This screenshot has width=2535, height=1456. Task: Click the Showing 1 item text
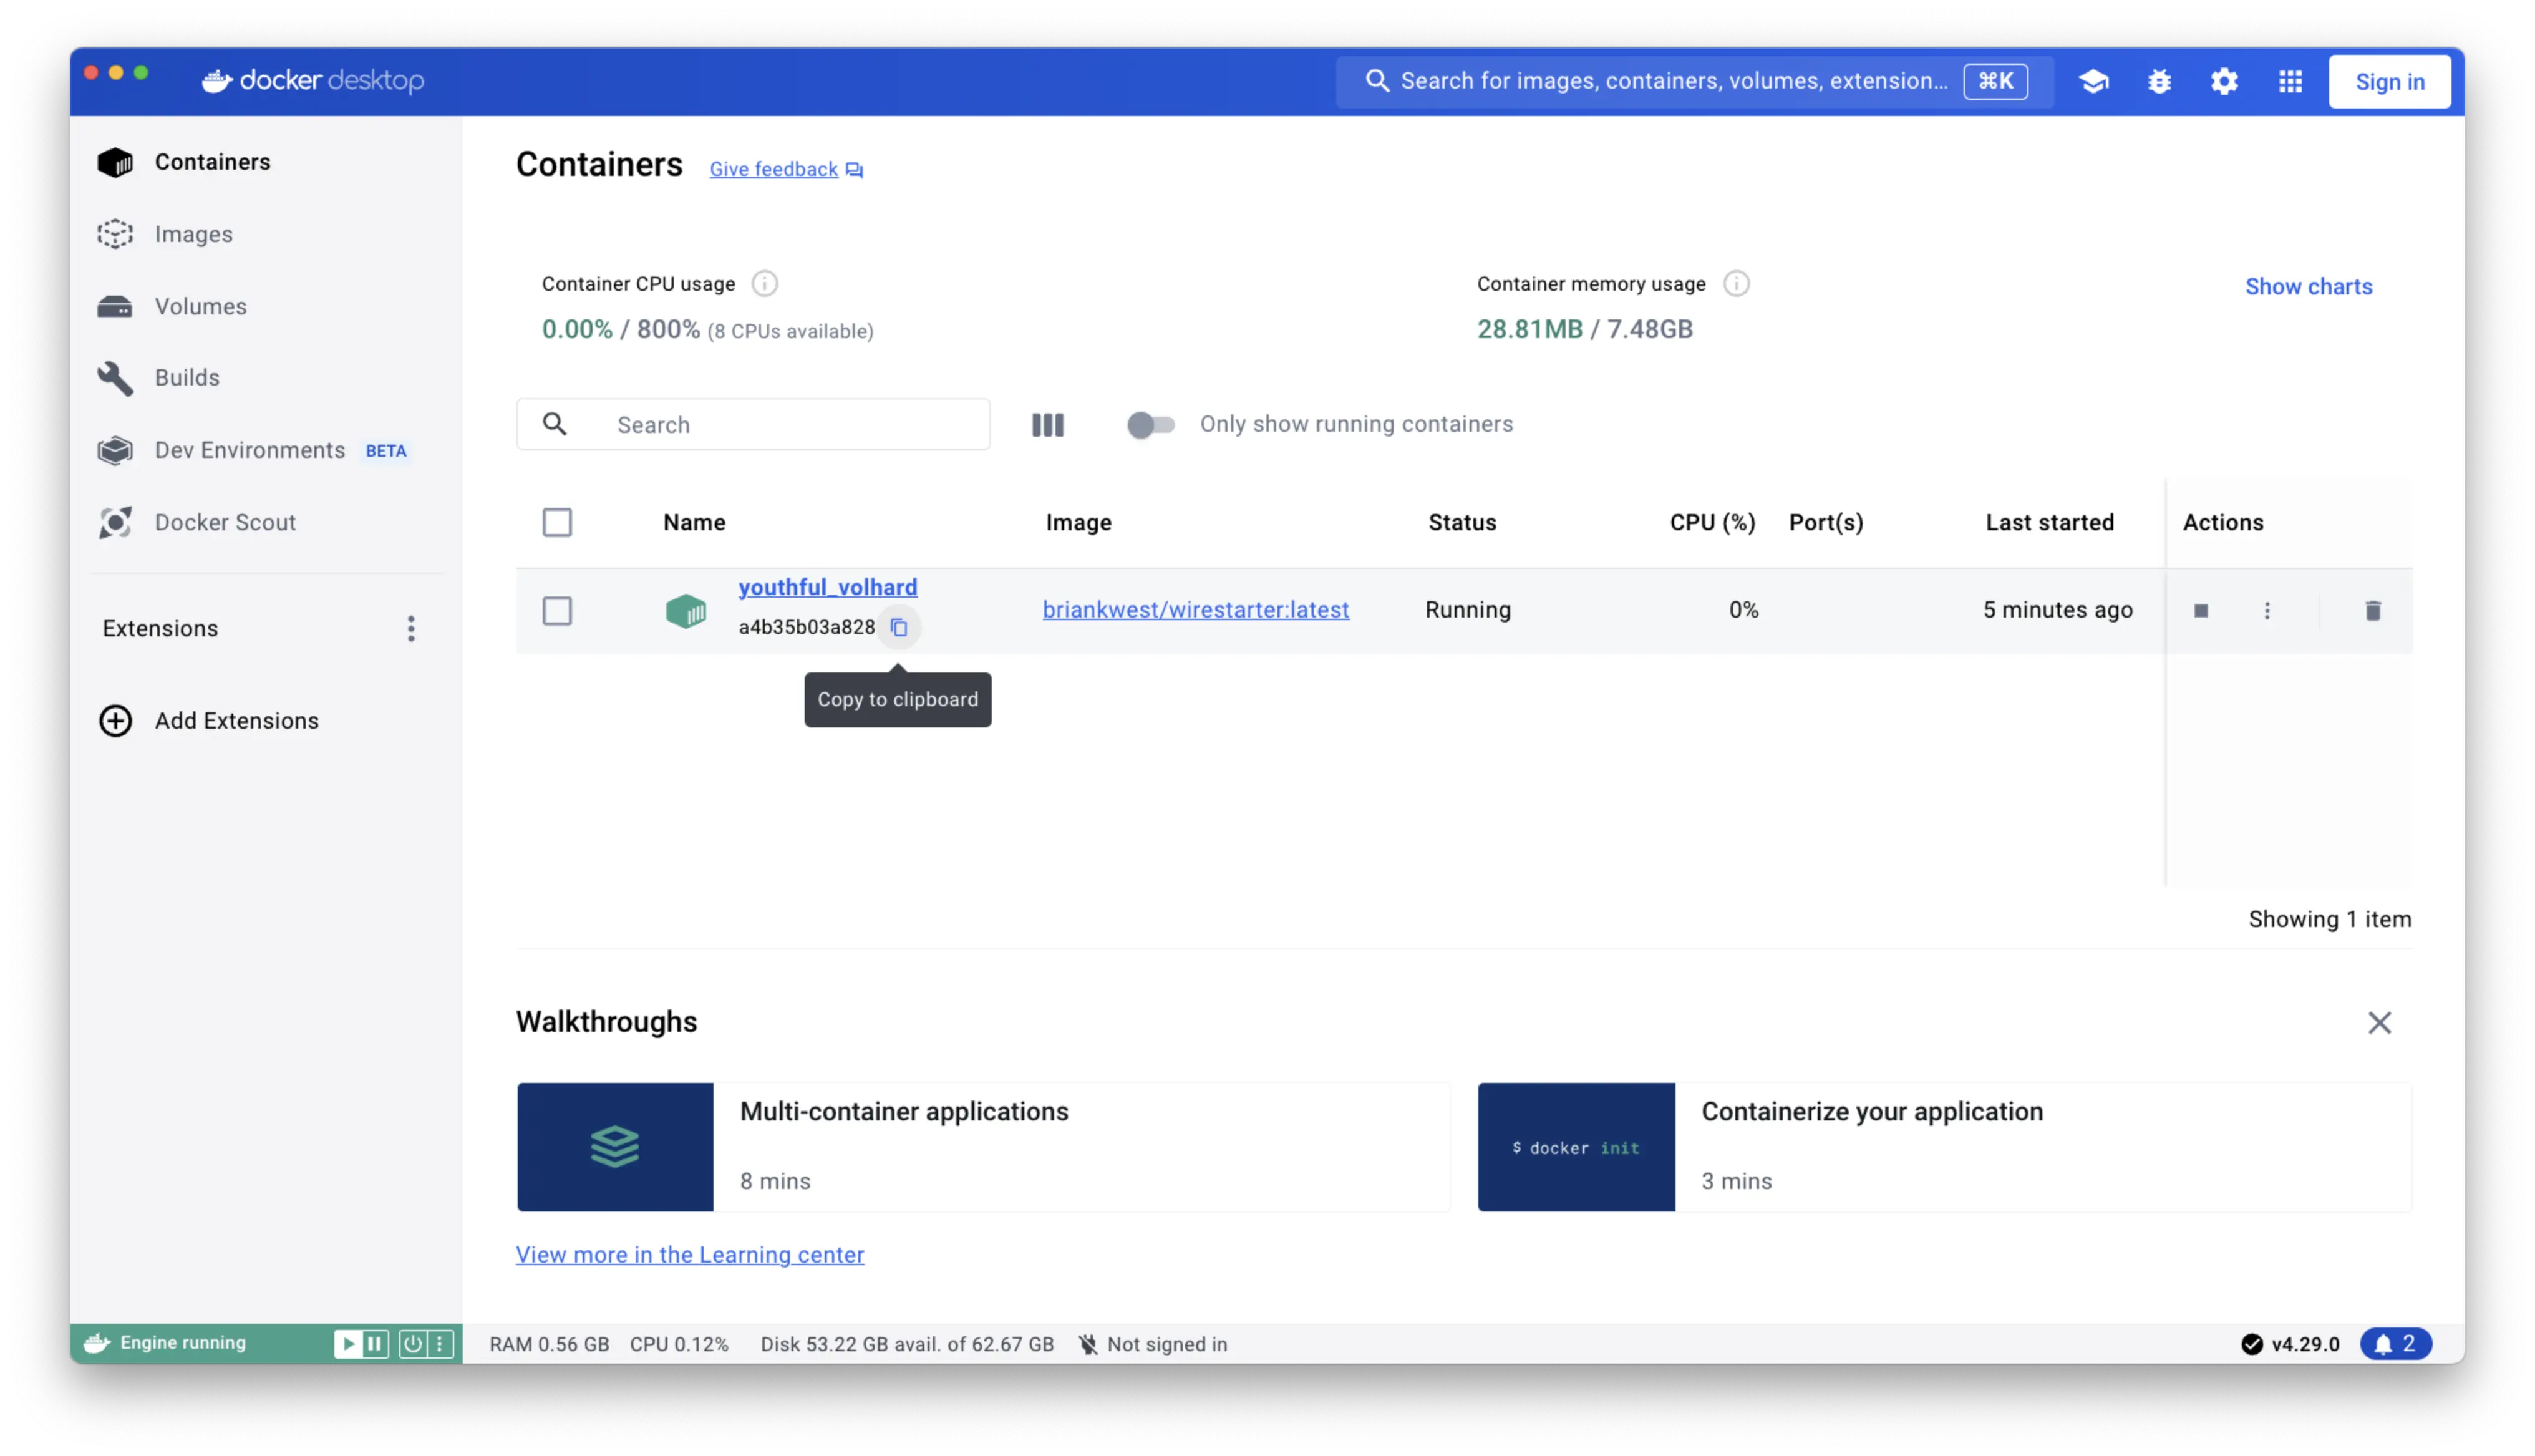click(2329, 919)
